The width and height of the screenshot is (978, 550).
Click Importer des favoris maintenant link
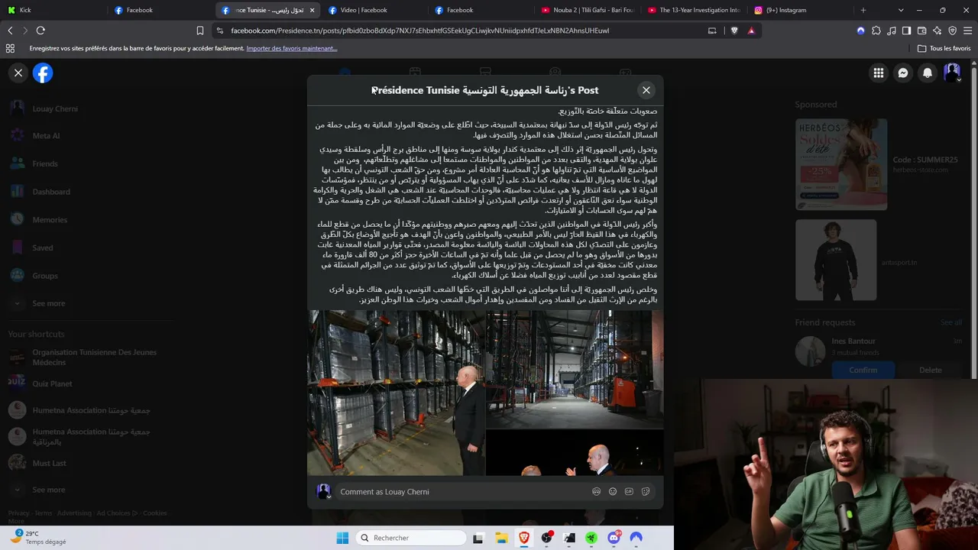(292, 48)
